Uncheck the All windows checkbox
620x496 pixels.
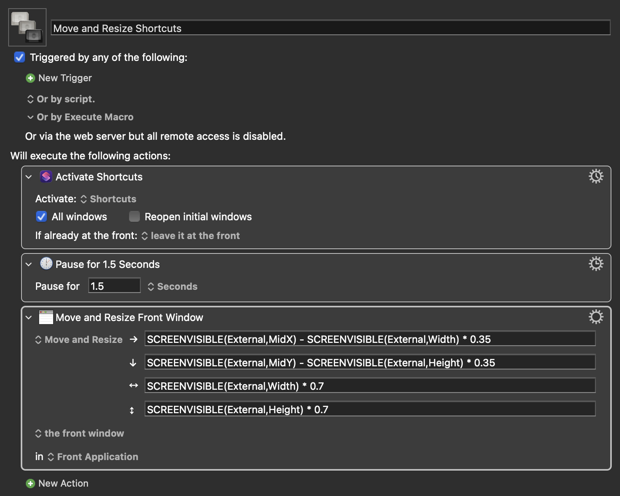pos(41,217)
